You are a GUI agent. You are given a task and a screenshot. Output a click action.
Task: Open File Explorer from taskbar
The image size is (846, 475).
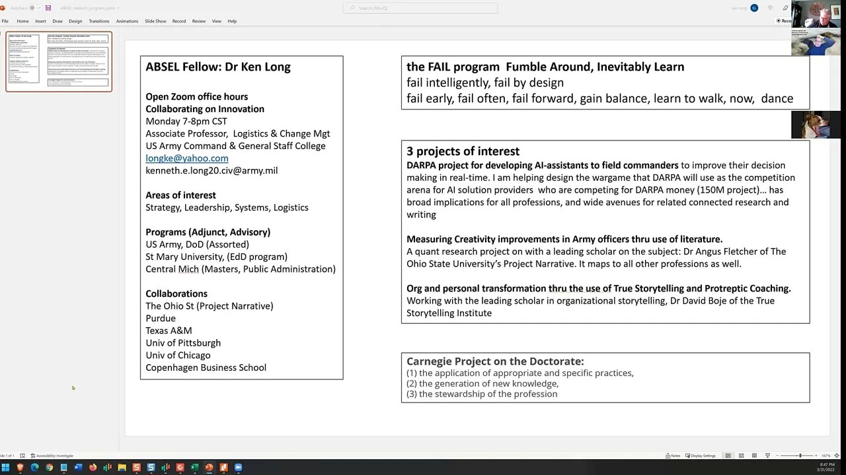point(122,468)
